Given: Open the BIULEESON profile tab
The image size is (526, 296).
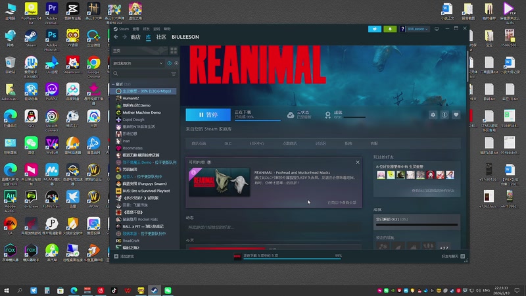Looking at the screenshot, I should 185,37.
